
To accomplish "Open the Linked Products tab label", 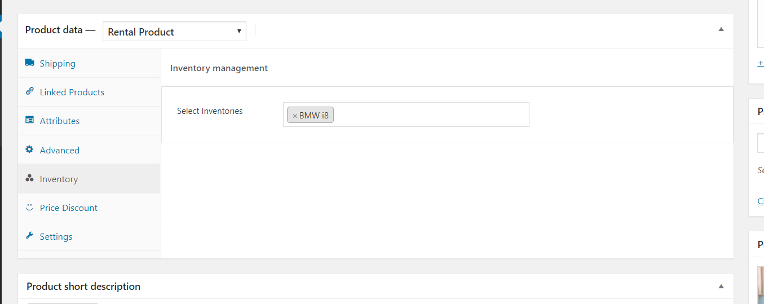I will (72, 92).
